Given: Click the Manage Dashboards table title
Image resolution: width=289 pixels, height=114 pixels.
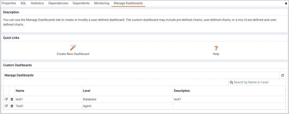Looking at the screenshot, I should point(19,75).
